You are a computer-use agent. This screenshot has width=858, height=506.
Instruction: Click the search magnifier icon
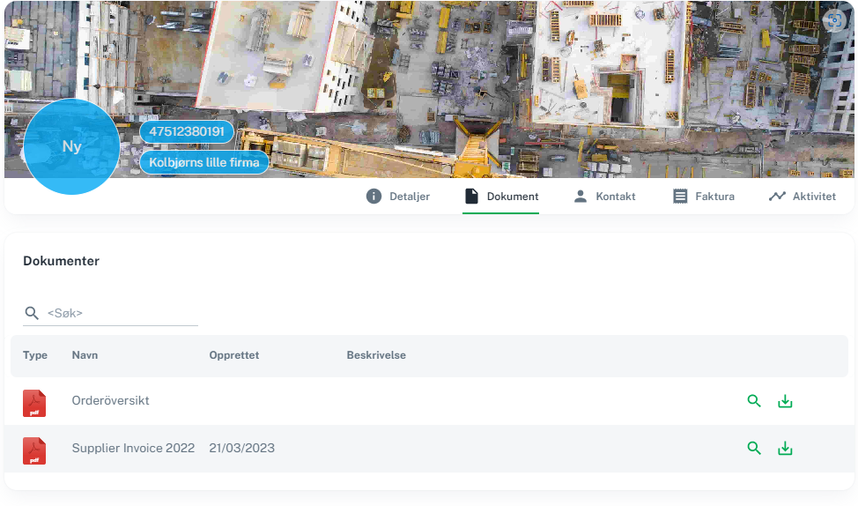point(32,313)
